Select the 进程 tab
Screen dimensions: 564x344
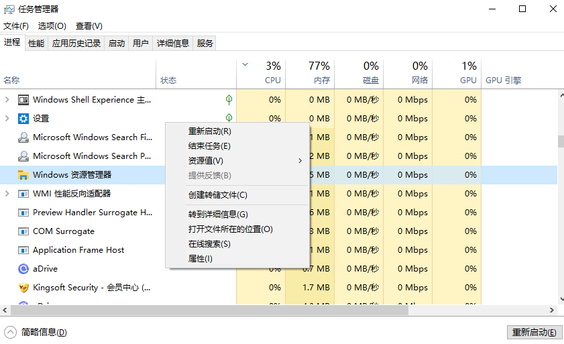click(12, 42)
